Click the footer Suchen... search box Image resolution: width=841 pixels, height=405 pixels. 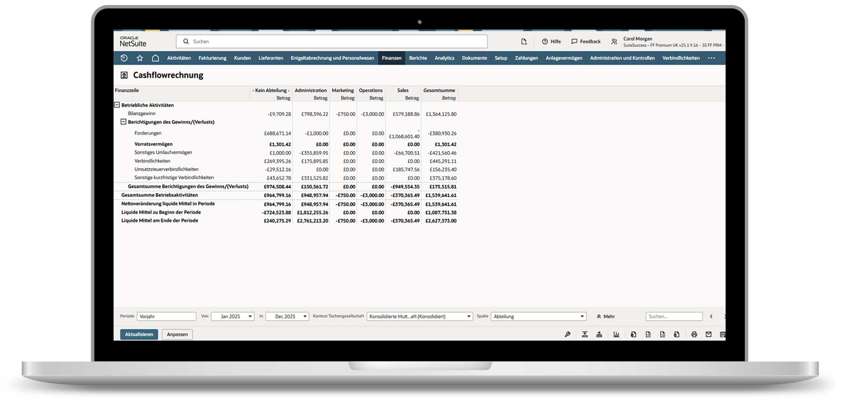[674, 316]
